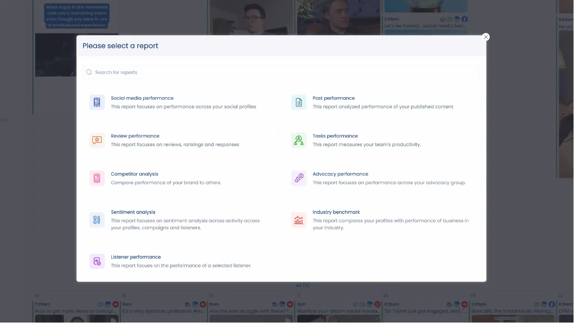The width and height of the screenshot is (574, 323).
Task: Open the Industry benchmark report
Action: point(336,212)
